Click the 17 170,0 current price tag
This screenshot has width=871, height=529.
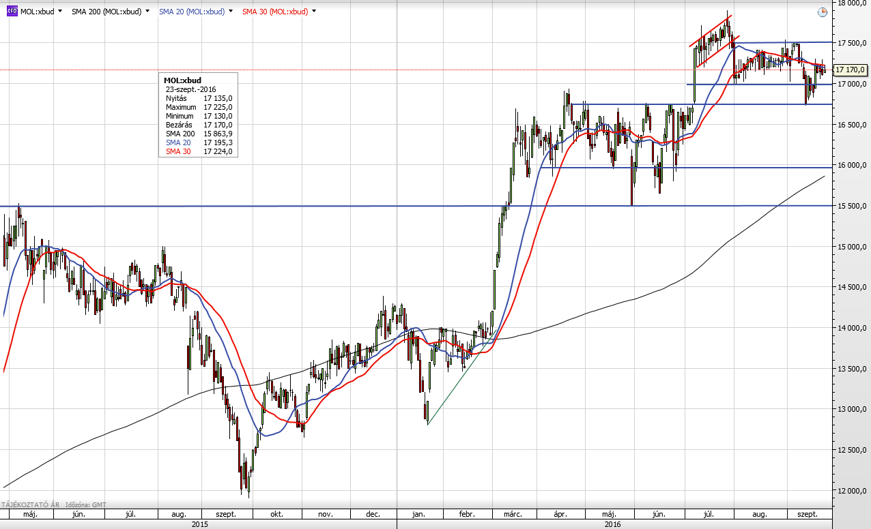[x=850, y=70]
